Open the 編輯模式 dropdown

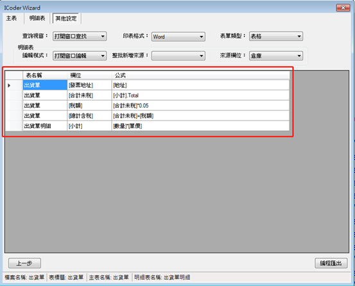pyautogui.click(x=80, y=56)
